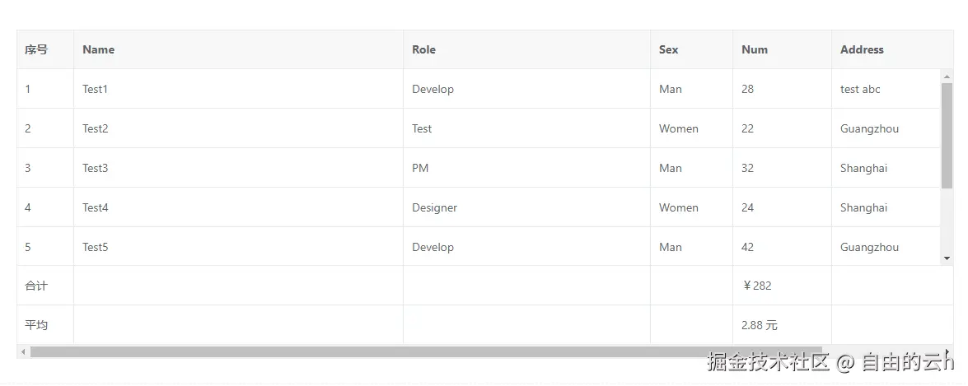Viewport: 968px width, 386px height.
Task: Select the Test2 row's Guangzhou address
Action: click(869, 128)
